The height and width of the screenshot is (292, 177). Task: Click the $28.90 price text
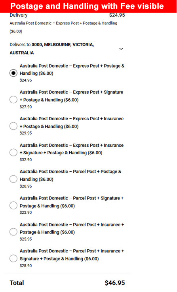tap(26, 266)
